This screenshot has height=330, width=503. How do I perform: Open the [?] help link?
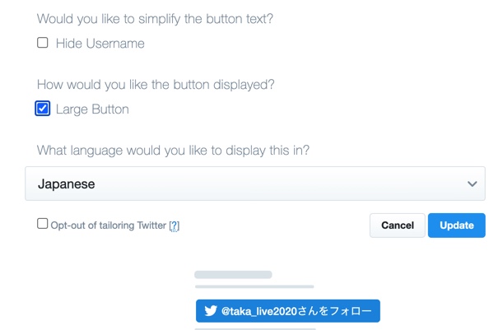coord(175,225)
